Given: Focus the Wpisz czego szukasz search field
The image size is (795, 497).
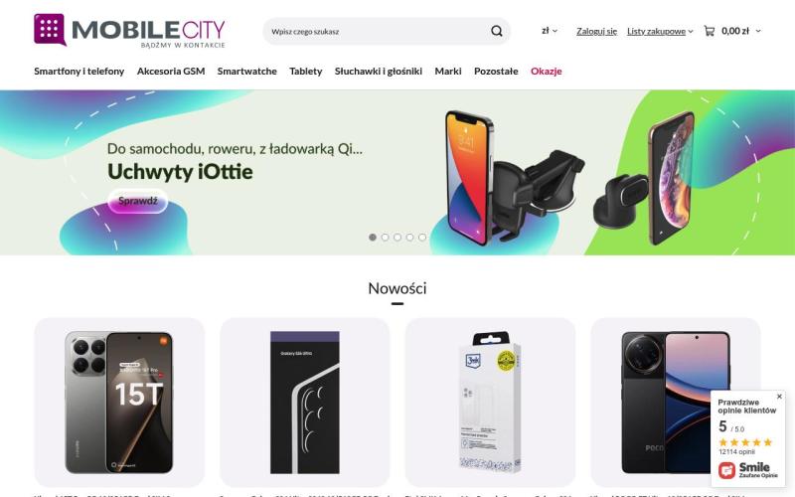Looking at the screenshot, I should pyautogui.click(x=378, y=32).
